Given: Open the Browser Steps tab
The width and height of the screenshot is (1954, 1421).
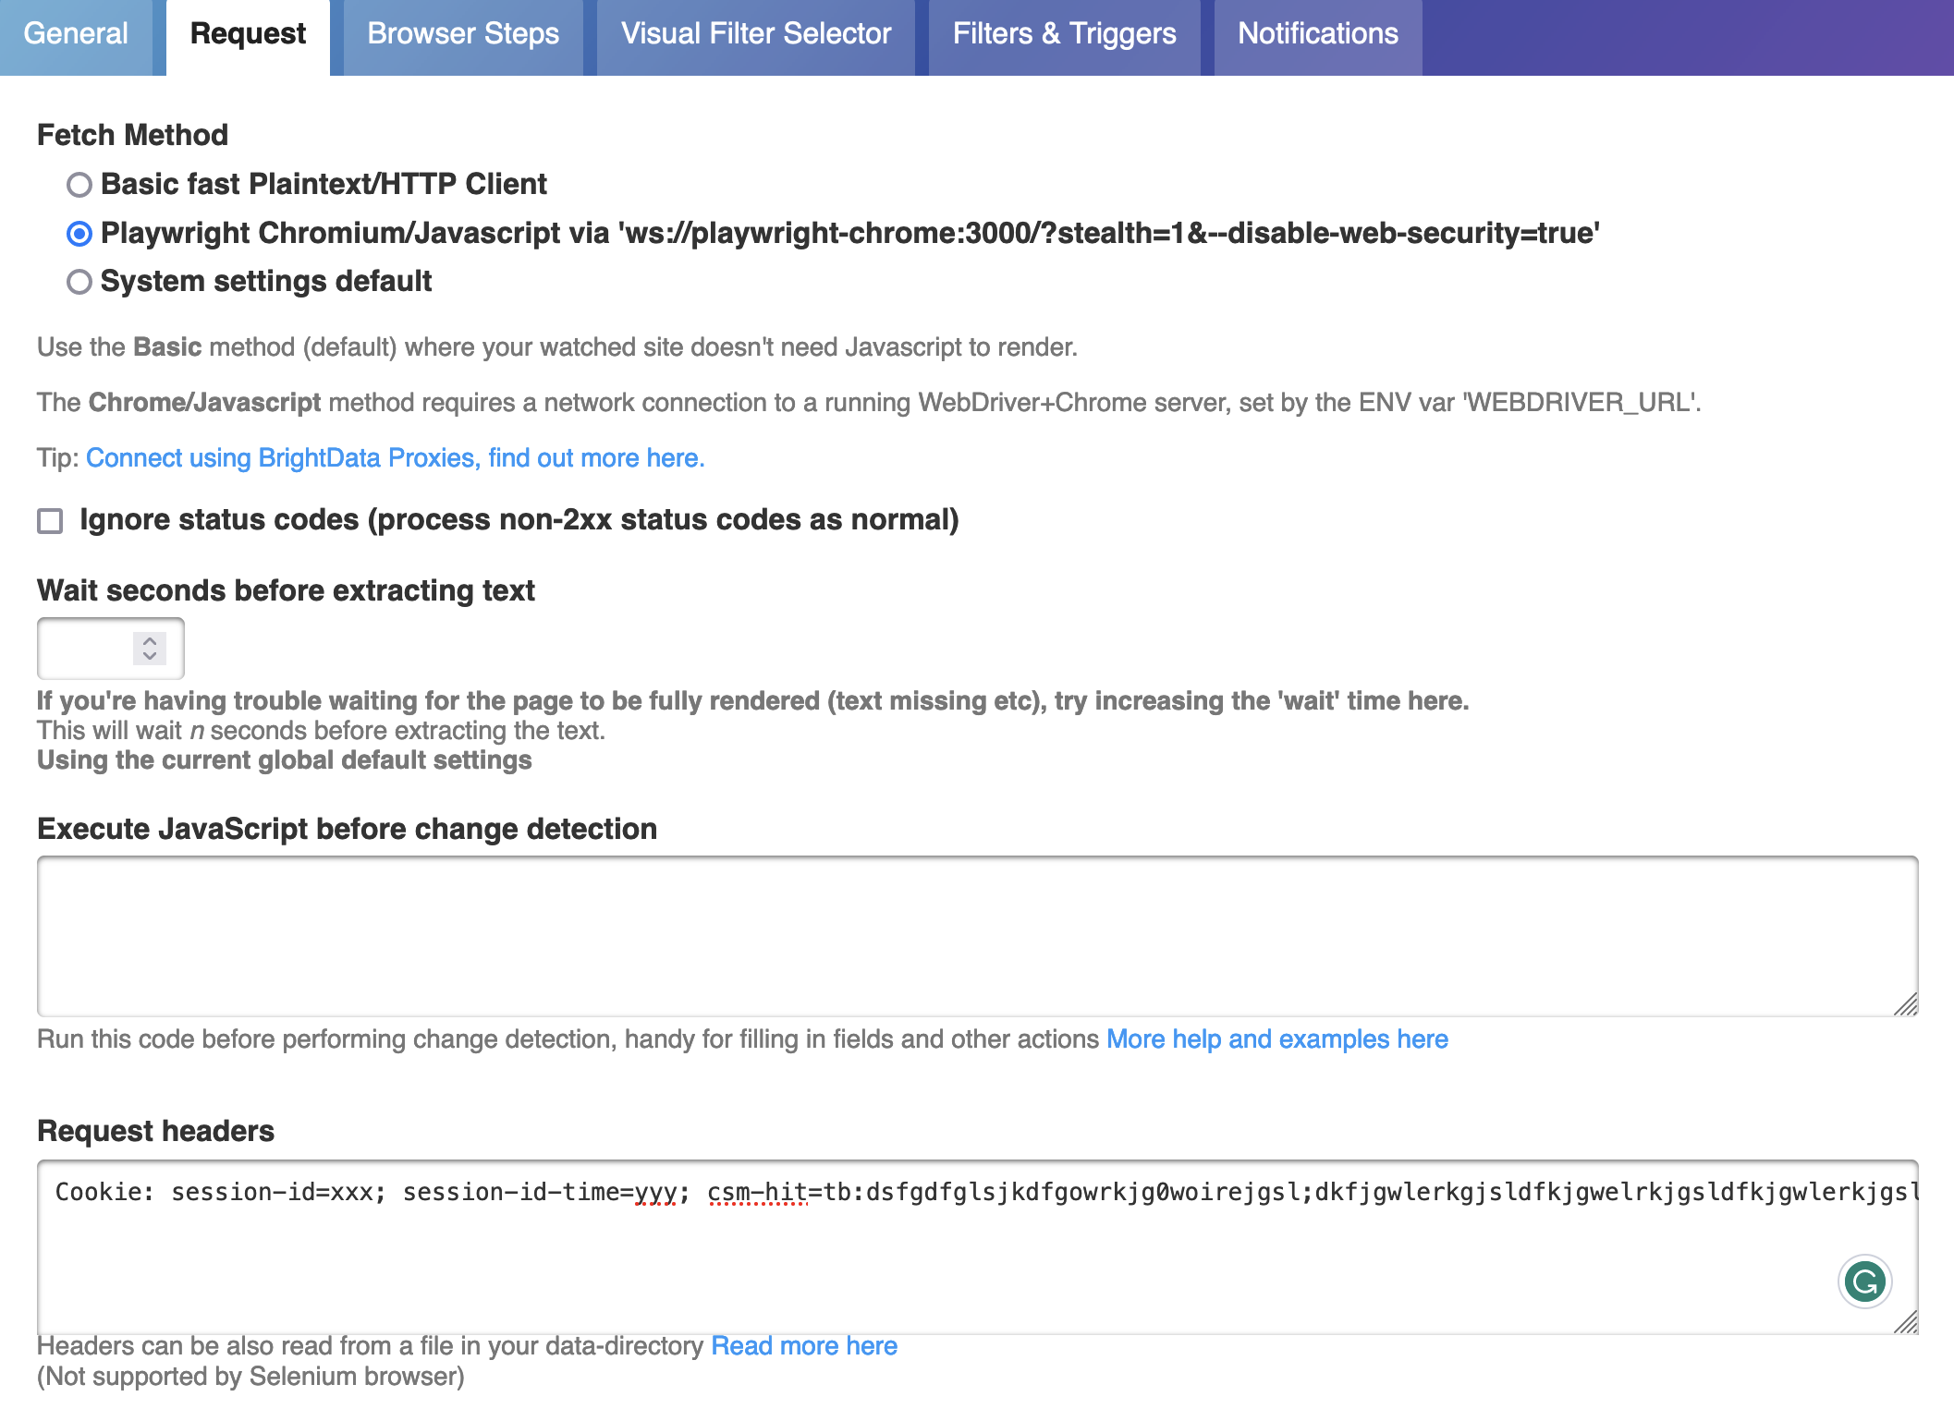Looking at the screenshot, I should [x=463, y=33].
